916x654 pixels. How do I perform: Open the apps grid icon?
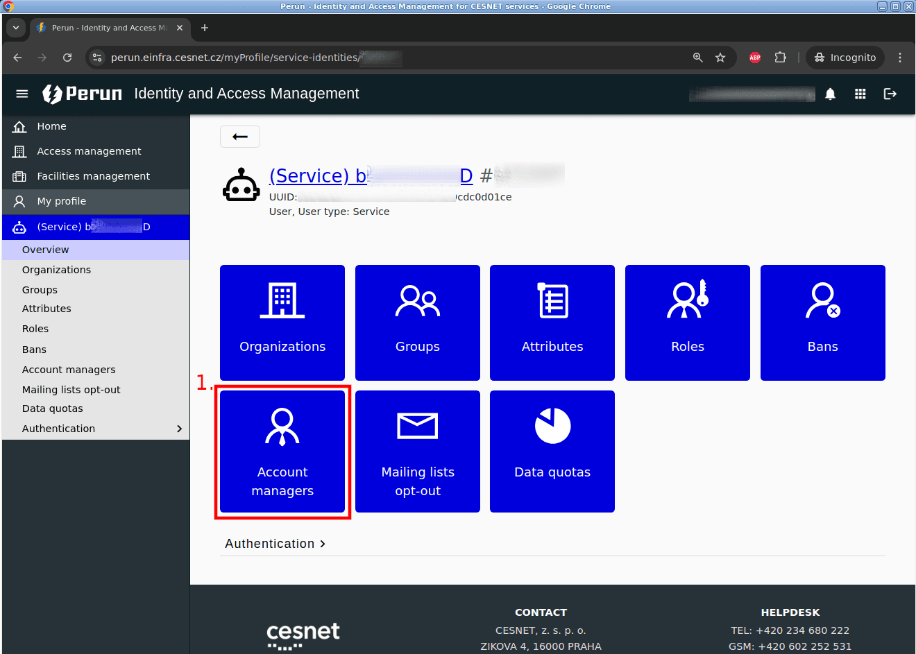point(860,94)
